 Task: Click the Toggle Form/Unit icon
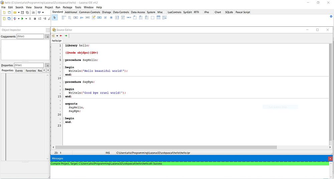[x=33, y=12]
